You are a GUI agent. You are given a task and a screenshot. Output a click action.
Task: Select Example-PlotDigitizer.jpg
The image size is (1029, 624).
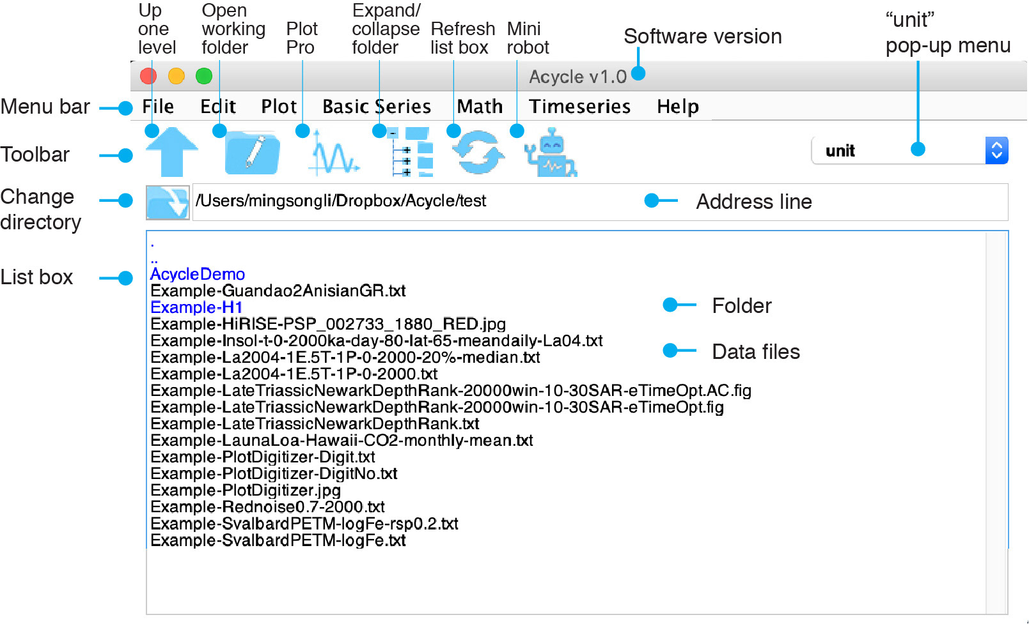pyautogui.click(x=246, y=490)
